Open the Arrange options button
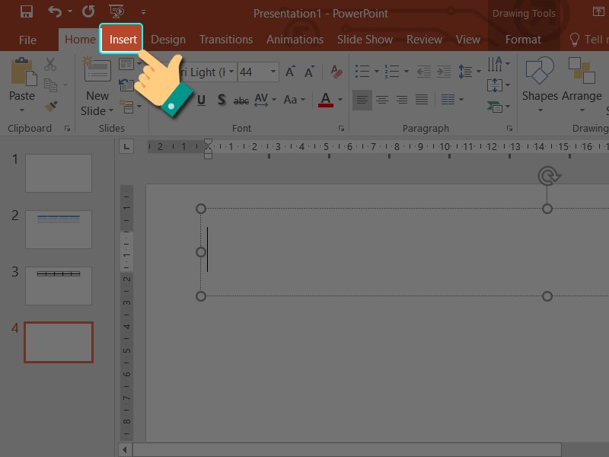 click(582, 81)
